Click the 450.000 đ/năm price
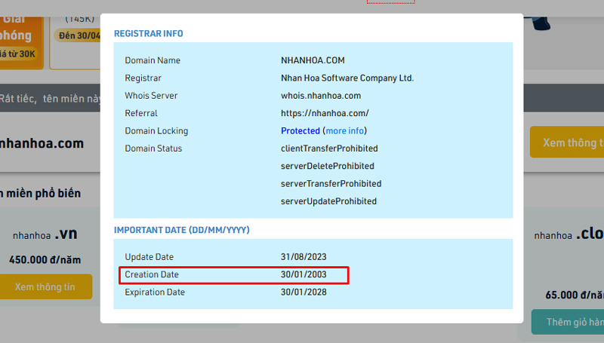Screen dimensions: 604x343 tap(45, 260)
